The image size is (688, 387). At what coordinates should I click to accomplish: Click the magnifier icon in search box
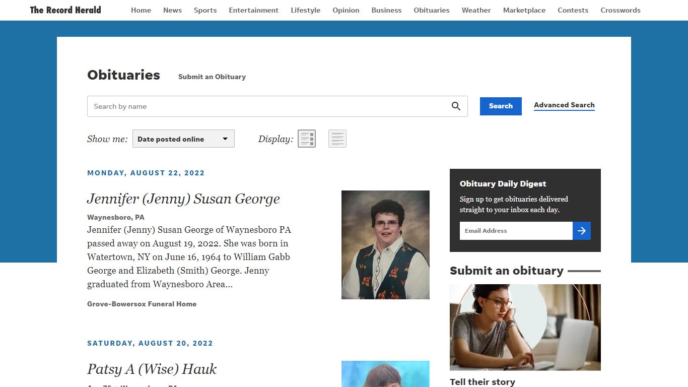pos(456,106)
